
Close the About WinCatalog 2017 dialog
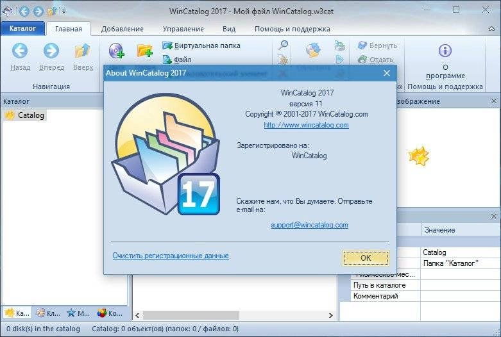(387, 73)
